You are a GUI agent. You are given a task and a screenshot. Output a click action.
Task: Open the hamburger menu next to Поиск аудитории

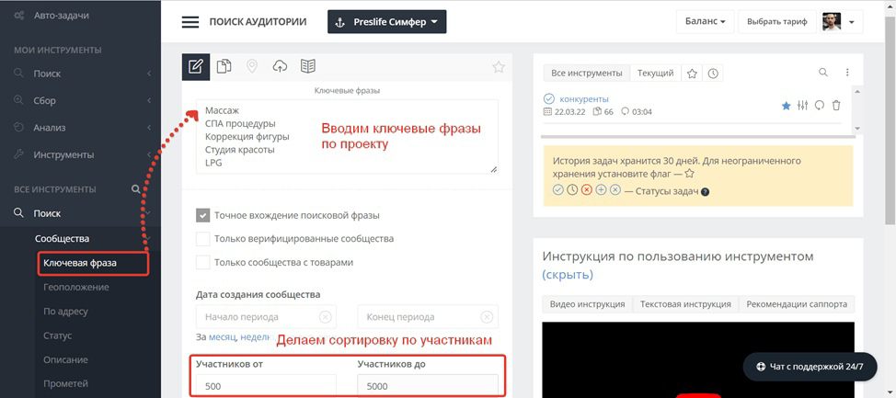190,22
